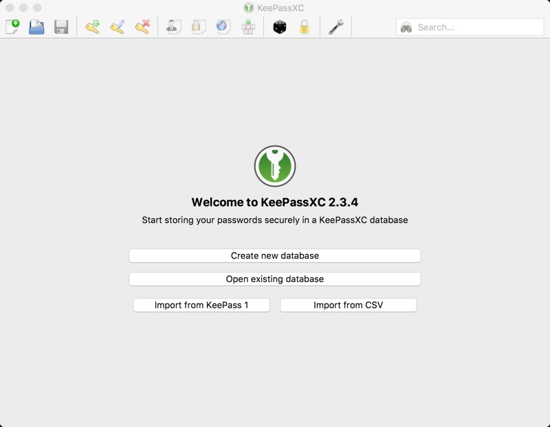This screenshot has height=427, width=550.
Task: Click Import from KeePass 1 button
Action: click(201, 305)
